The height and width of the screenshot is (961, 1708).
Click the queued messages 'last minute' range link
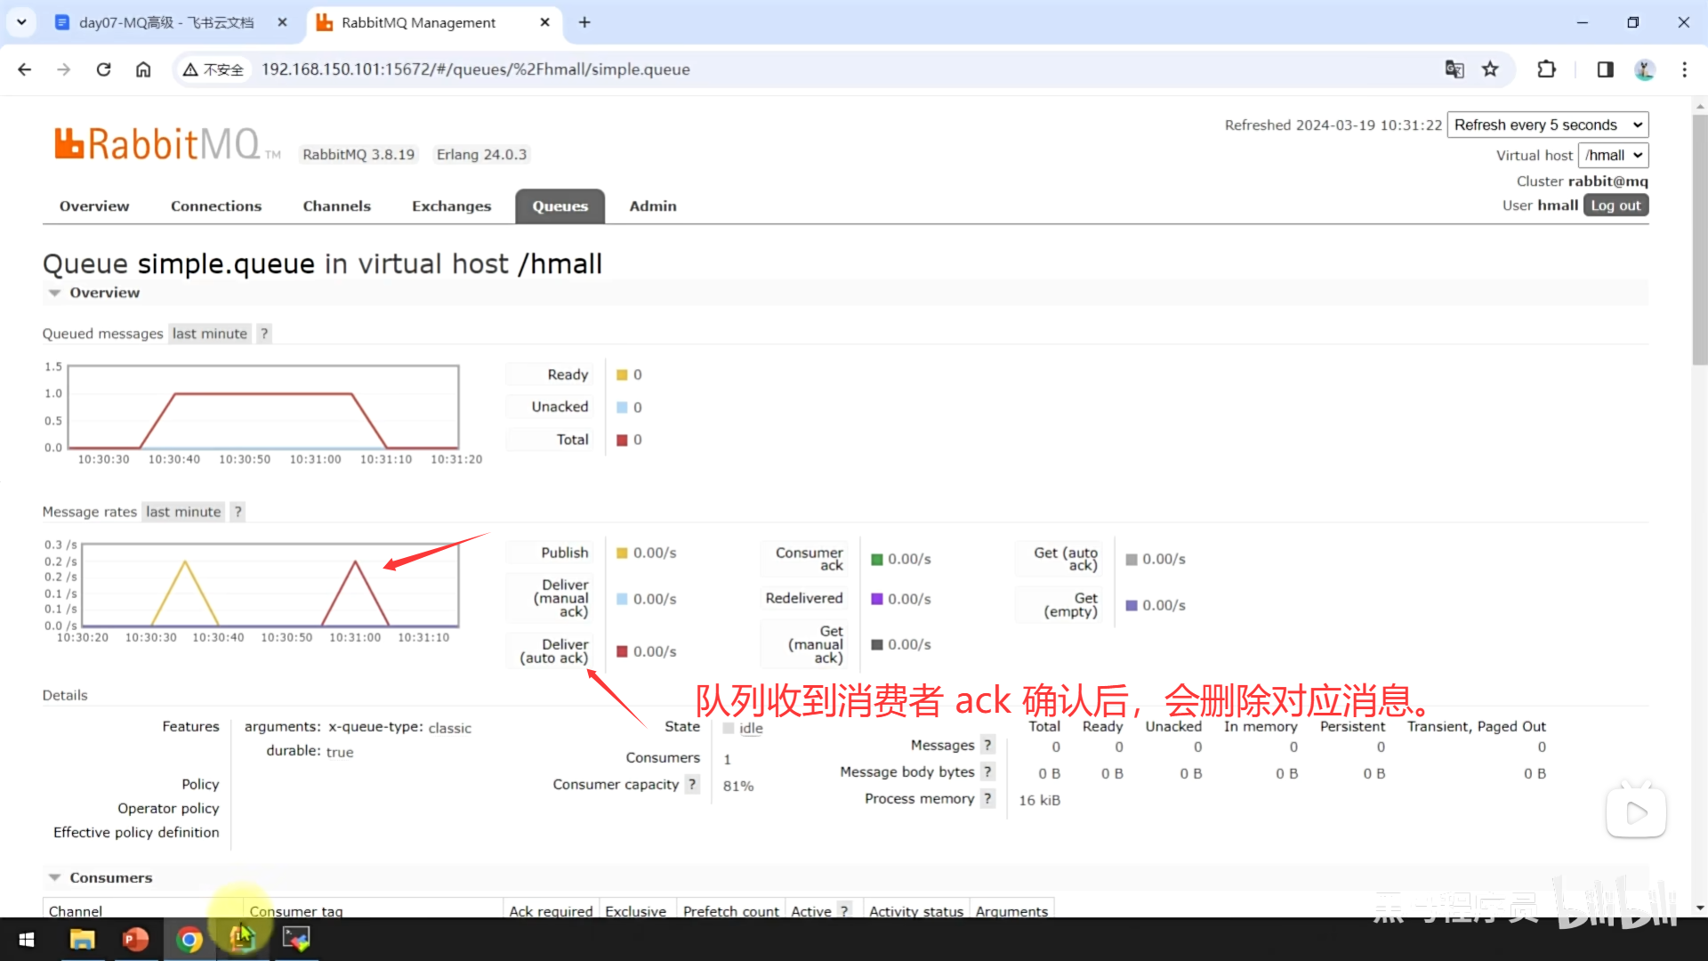pos(210,334)
